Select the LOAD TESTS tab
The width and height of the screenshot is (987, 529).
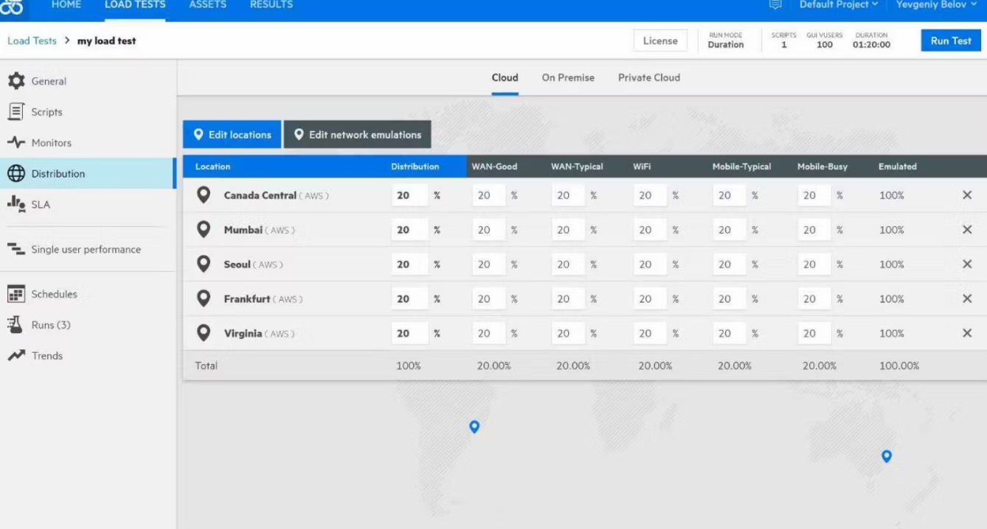pyautogui.click(x=135, y=5)
